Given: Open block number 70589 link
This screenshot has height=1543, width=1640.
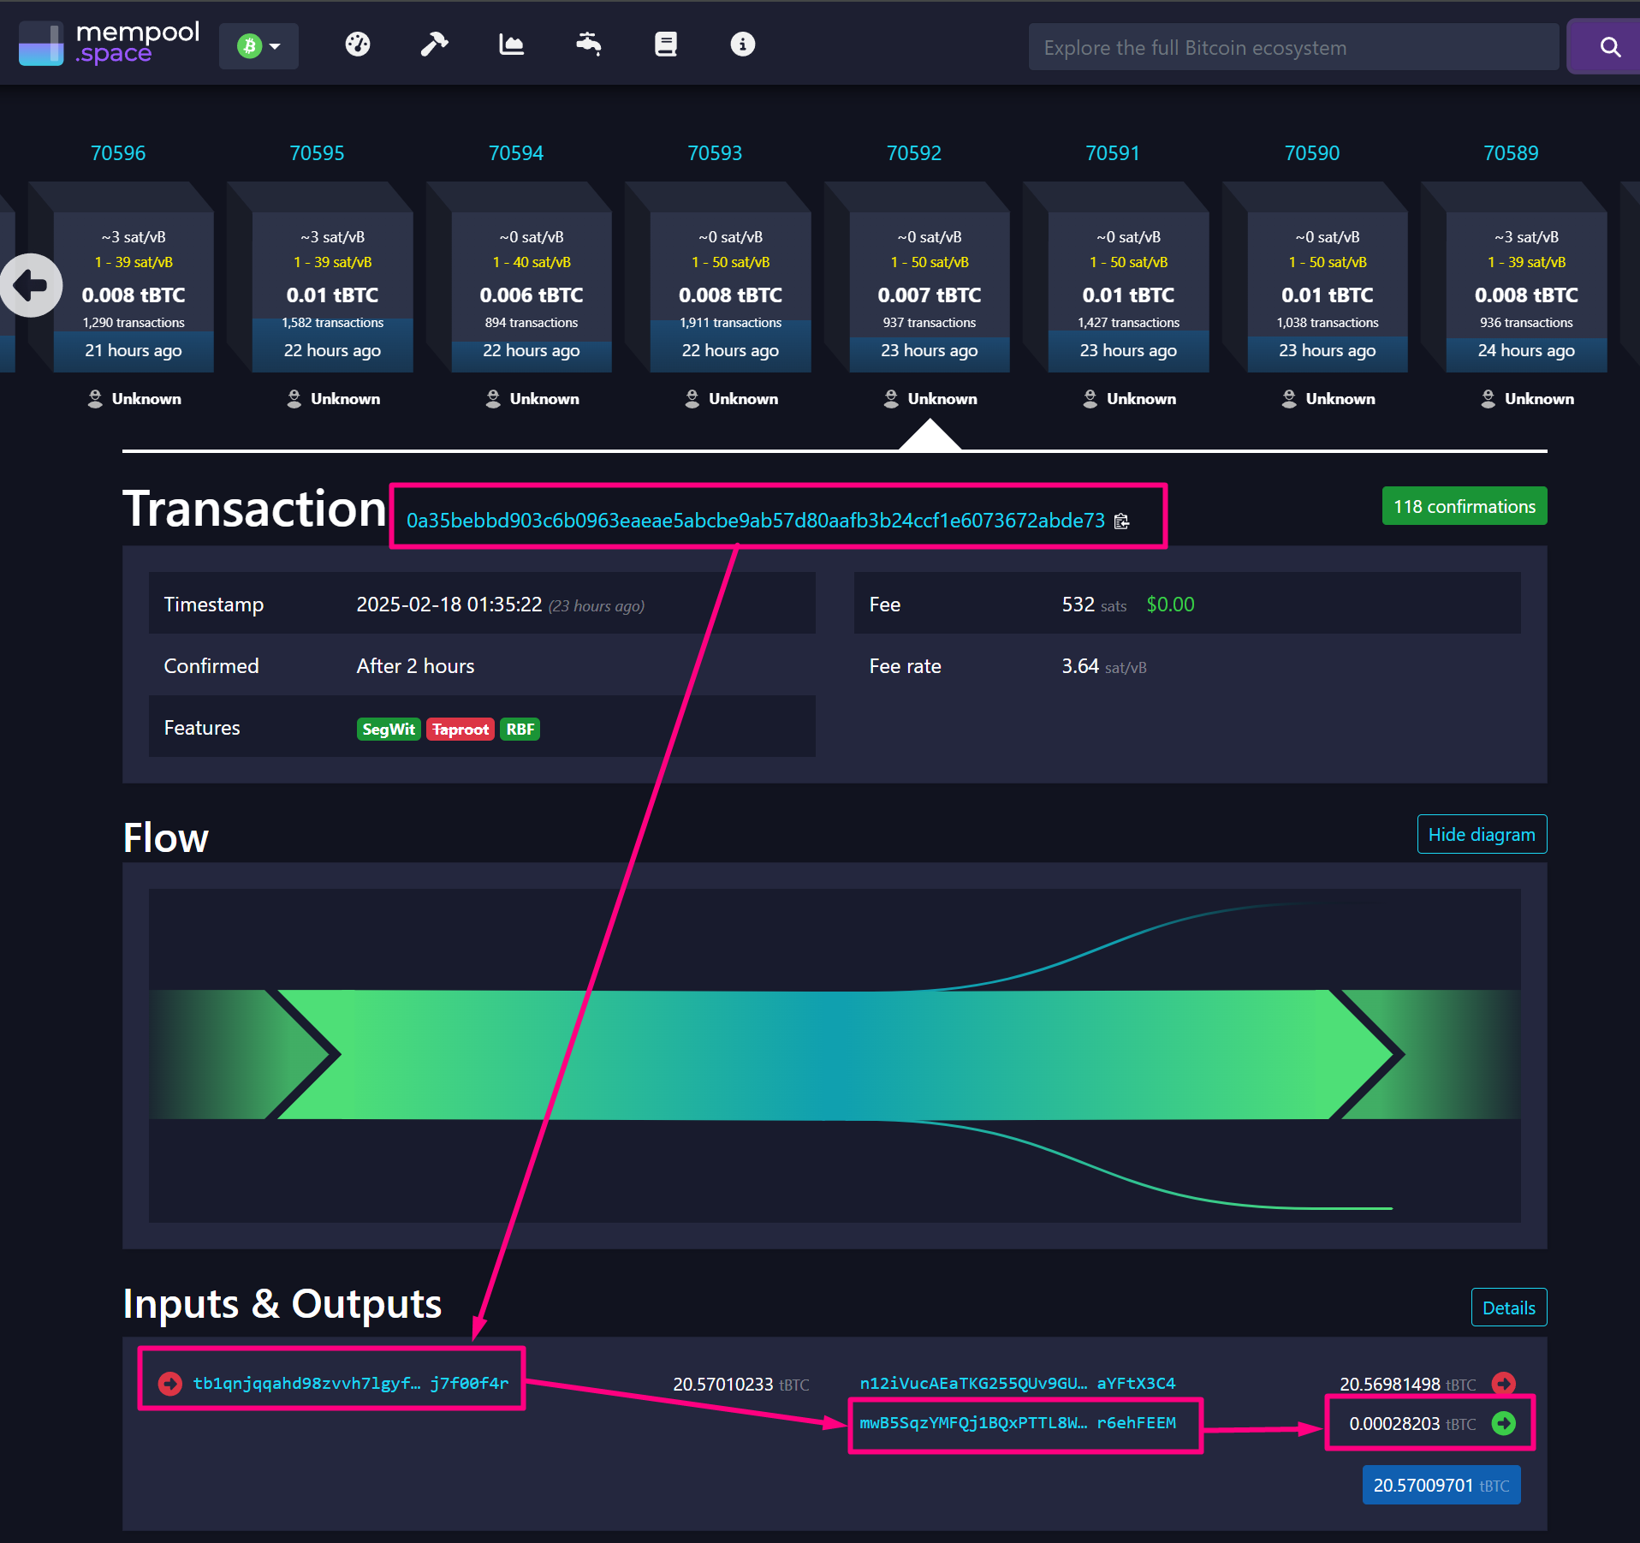Looking at the screenshot, I should 1511,153.
